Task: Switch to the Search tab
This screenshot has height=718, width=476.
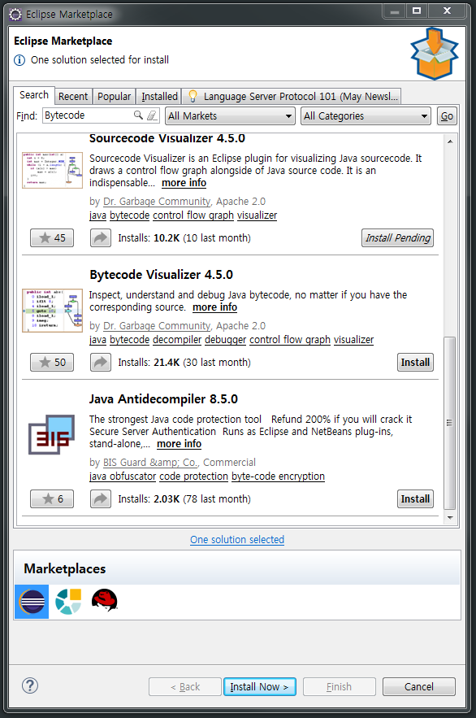Action: [34, 95]
